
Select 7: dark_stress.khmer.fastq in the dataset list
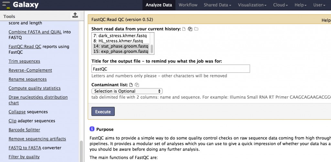click(x=118, y=35)
